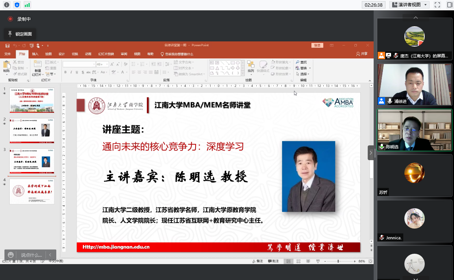Toggle Bold formatting
The width and height of the screenshot is (454, 280).
click(x=66, y=72)
